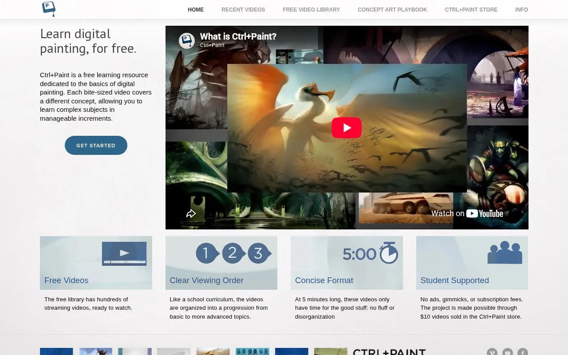Click the 1-2-3 numbered circles icon
The image size is (568, 355).
coord(234,253)
